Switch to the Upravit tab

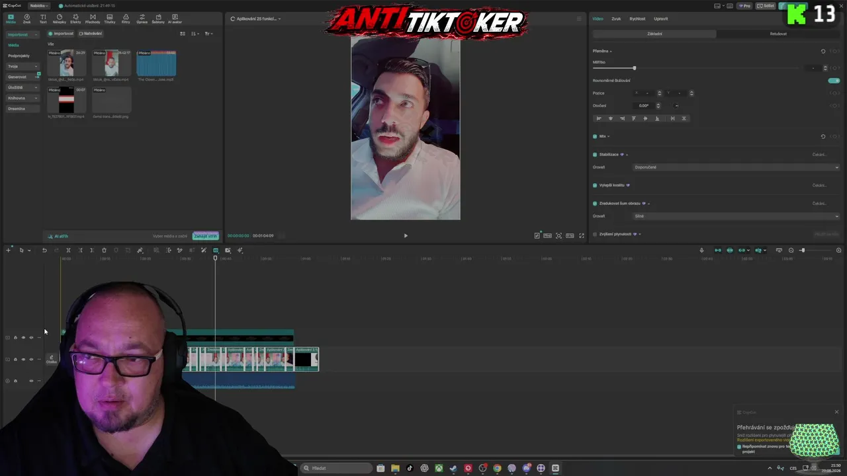(x=660, y=19)
